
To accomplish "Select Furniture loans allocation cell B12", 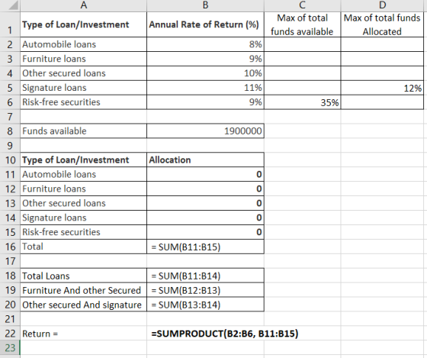I will (x=205, y=189).
